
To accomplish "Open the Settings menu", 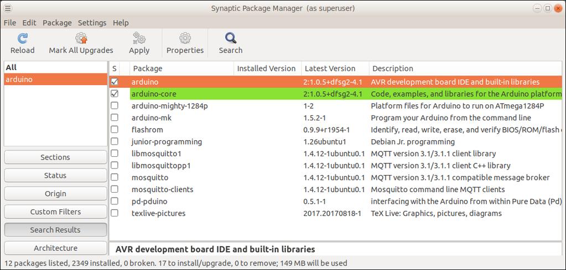I will click(x=92, y=23).
